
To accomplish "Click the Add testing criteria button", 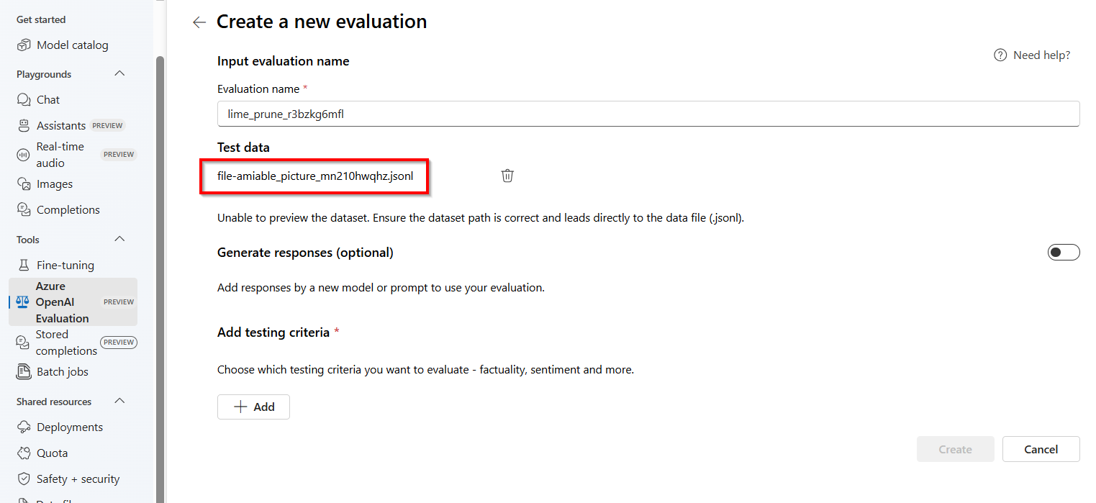I will pos(253,407).
